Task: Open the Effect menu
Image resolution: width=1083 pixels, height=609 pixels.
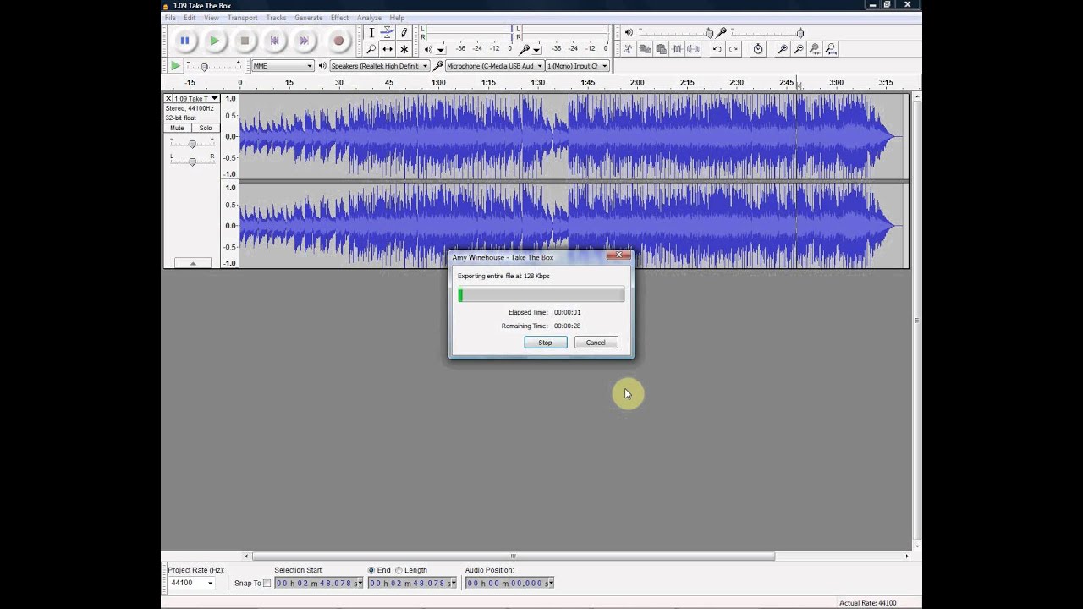Action: click(339, 18)
